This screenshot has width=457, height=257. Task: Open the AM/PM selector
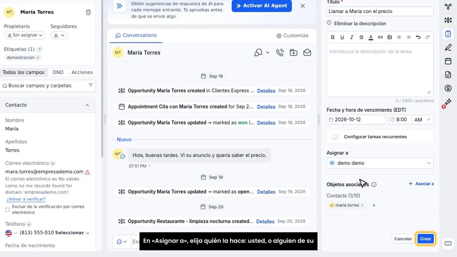(x=423, y=120)
